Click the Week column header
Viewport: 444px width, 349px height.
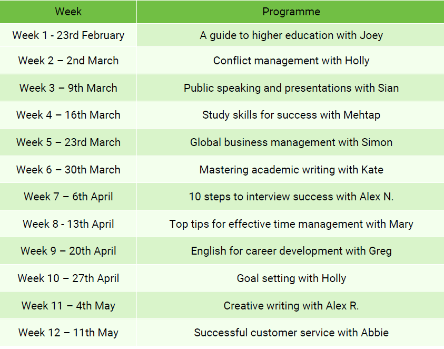point(68,12)
